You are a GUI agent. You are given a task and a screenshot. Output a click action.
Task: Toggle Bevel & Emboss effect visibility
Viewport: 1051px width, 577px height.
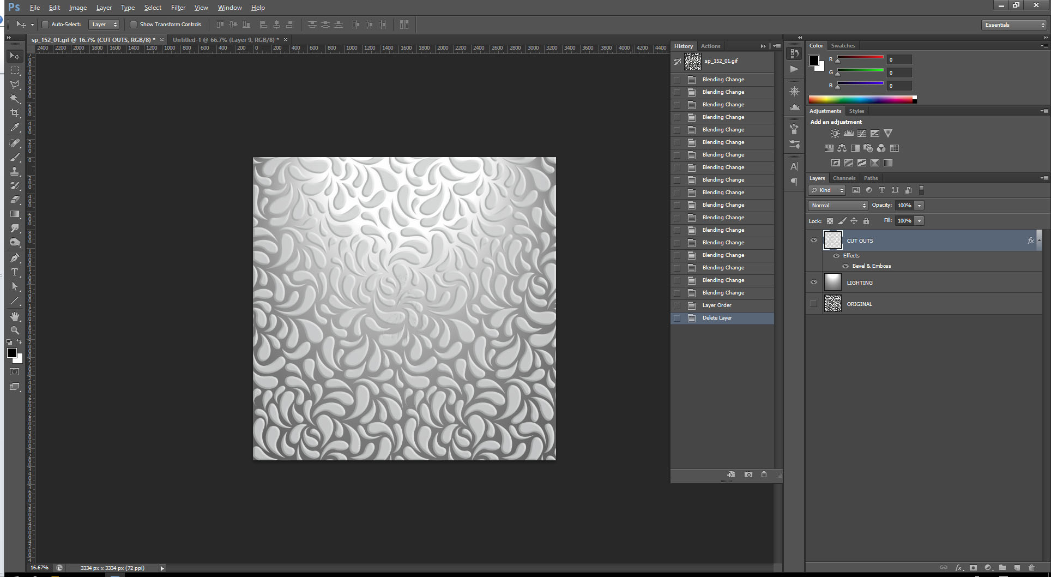[x=845, y=266]
